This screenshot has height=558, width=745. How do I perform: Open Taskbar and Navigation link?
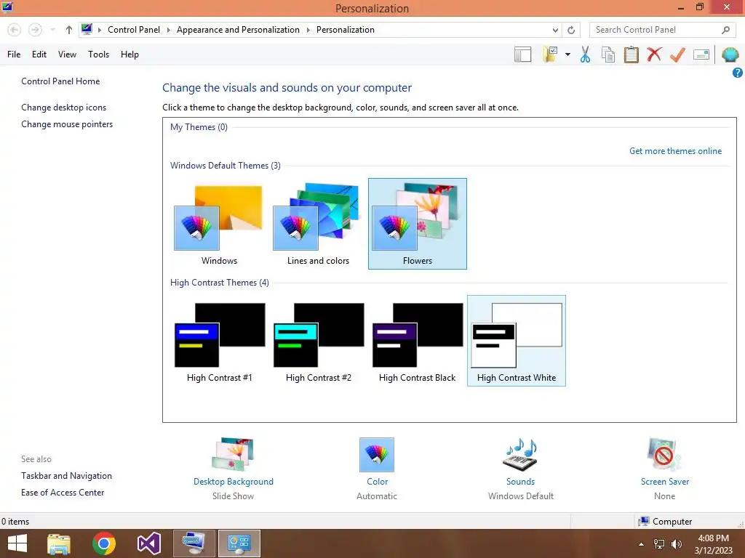coord(66,476)
